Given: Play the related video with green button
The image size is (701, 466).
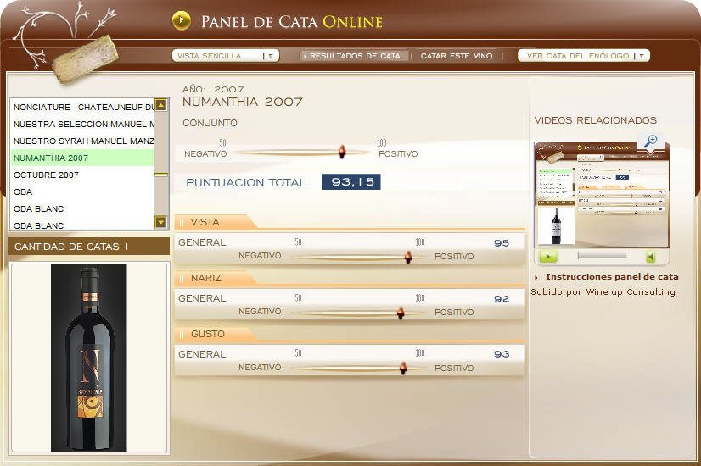Looking at the screenshot, I should coord(548,257).
